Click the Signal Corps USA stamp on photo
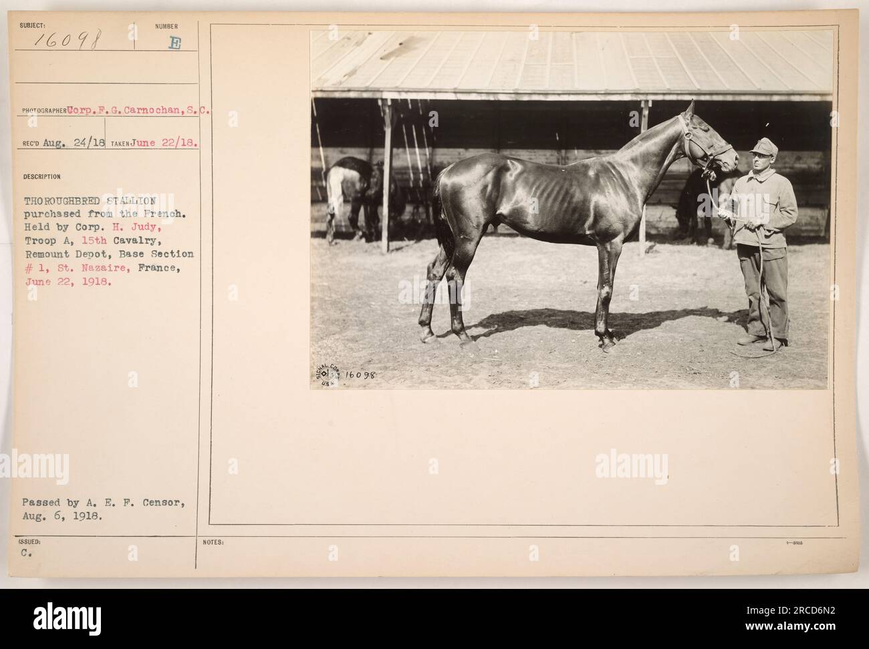The width and height of the screenshot is (869, 649). (328, 377)
